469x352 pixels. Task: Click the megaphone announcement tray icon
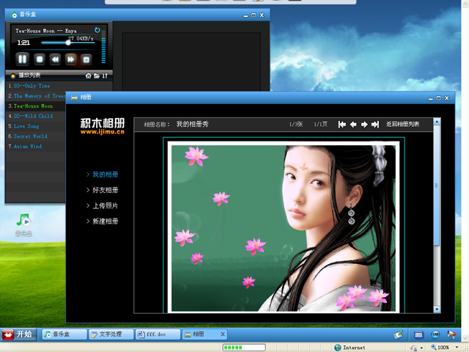(x=451, y=334)
